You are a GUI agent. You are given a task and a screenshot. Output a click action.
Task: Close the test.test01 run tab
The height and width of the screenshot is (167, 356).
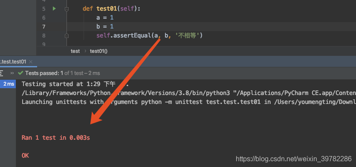pos(31,62)
